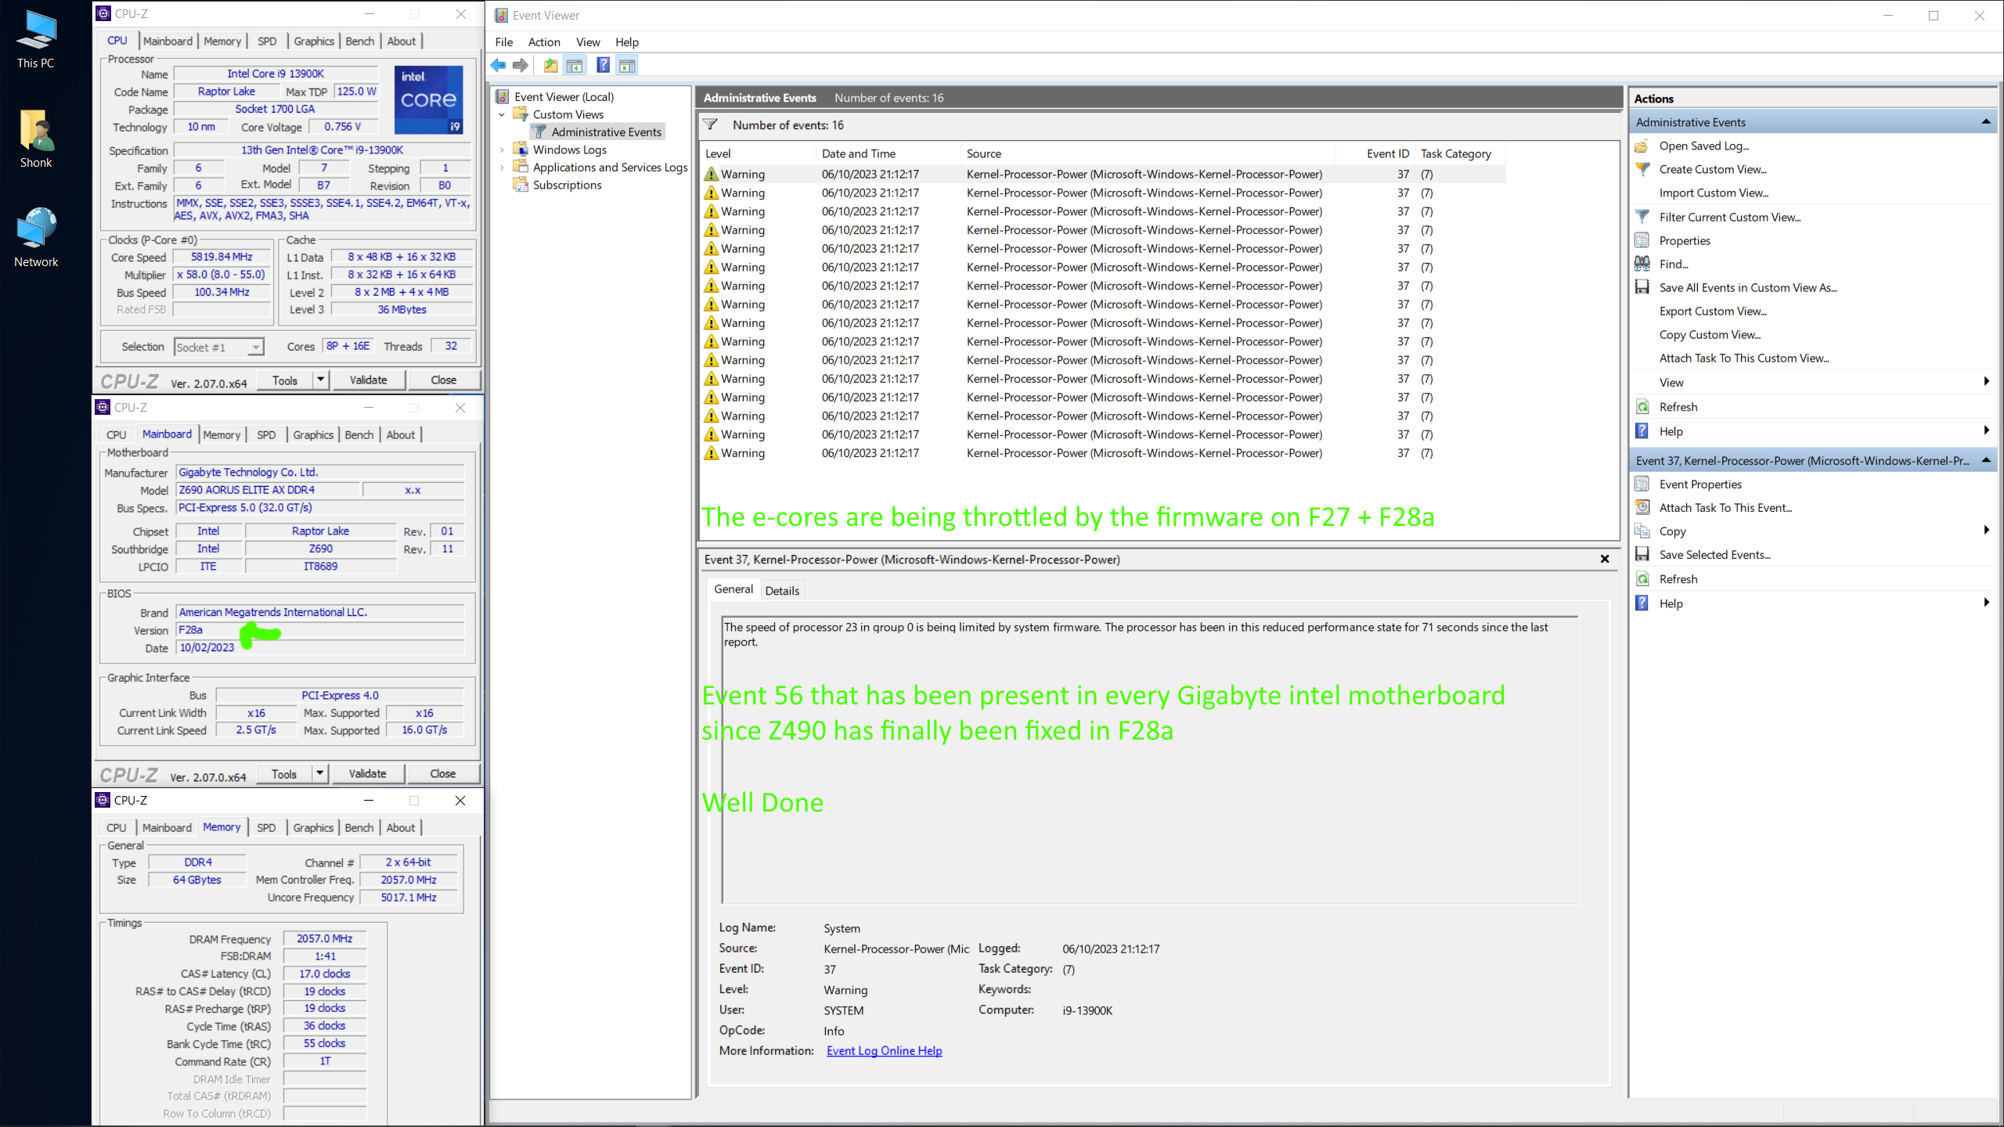The width and height of the screenshot is (2004, 1127).
Task: Open Tools dropdown arrow in top CPU-Z window
Action: point(320,380)
